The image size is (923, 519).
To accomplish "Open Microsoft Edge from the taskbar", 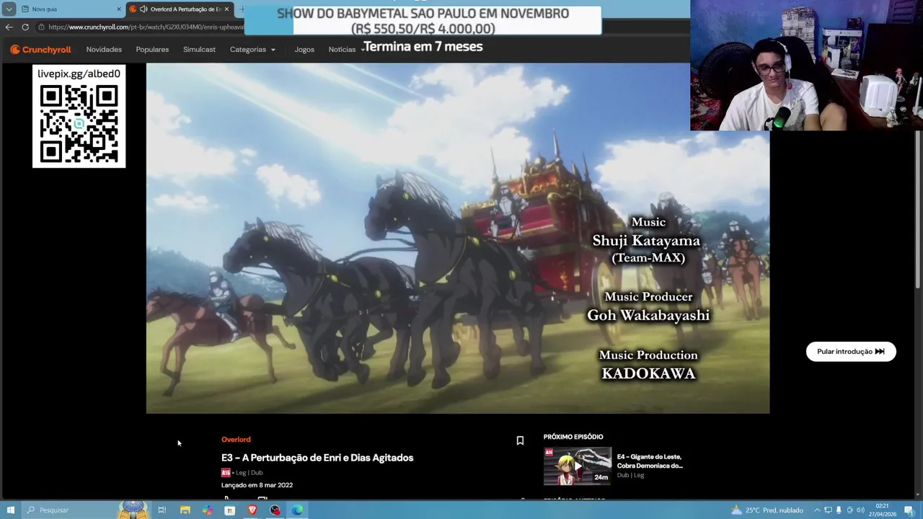I will tap(297, 510).
